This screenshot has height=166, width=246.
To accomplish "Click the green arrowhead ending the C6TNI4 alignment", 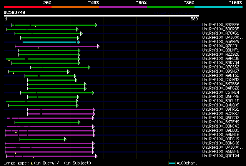I will 93,93.
